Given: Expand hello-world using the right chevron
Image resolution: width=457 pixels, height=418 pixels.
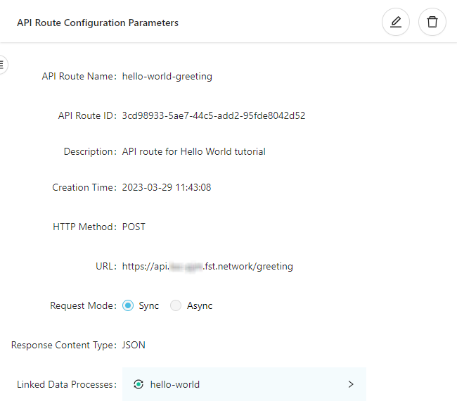Looking at the screenshot, I should (x=351, y=384).
